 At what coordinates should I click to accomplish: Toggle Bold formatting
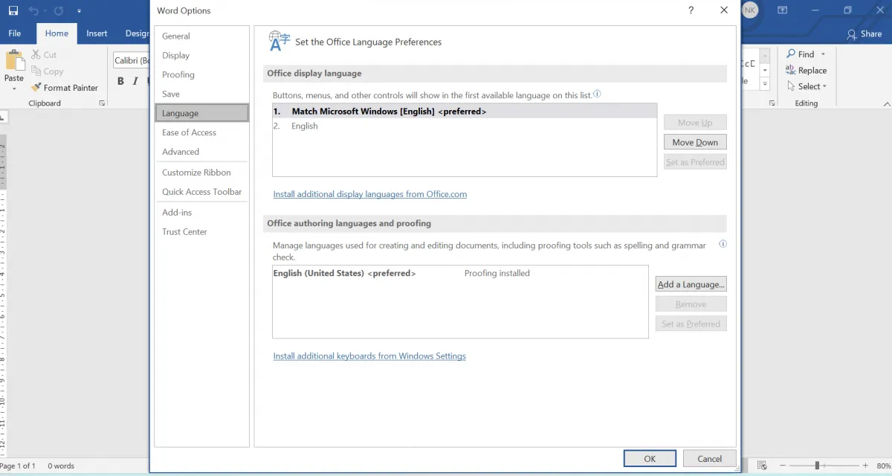[x=120, y=81]
